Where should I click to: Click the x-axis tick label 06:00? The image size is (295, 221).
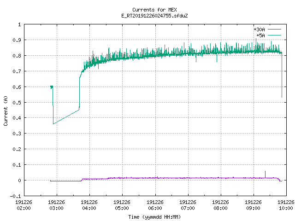pyautogui.click(x=155, y=208)
